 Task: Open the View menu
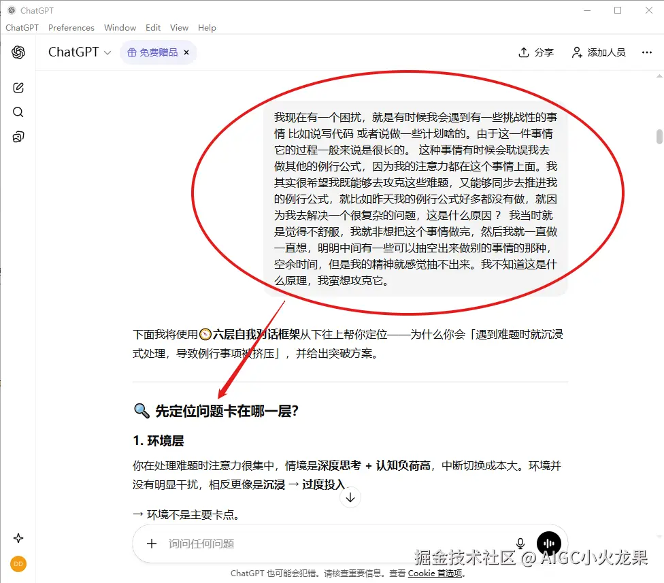tap(179, 27)
